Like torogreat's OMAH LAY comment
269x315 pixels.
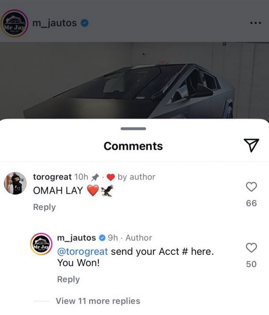coord(251,187)
